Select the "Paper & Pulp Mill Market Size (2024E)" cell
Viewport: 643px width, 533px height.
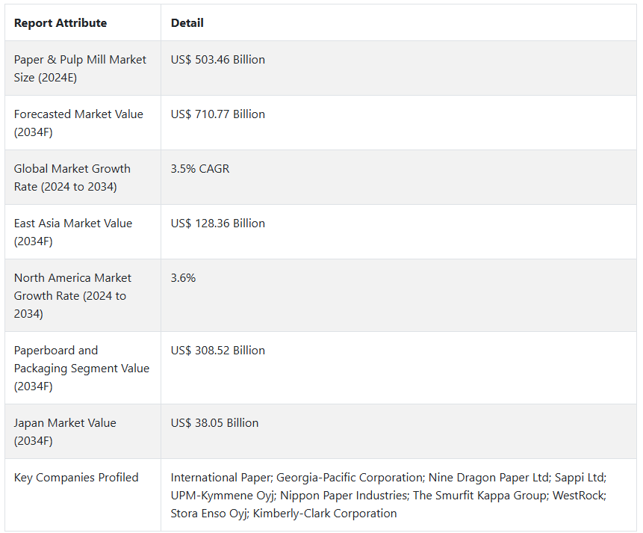80,68
